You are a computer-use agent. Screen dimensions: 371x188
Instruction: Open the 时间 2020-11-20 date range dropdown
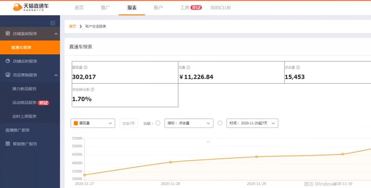[252, 123]
